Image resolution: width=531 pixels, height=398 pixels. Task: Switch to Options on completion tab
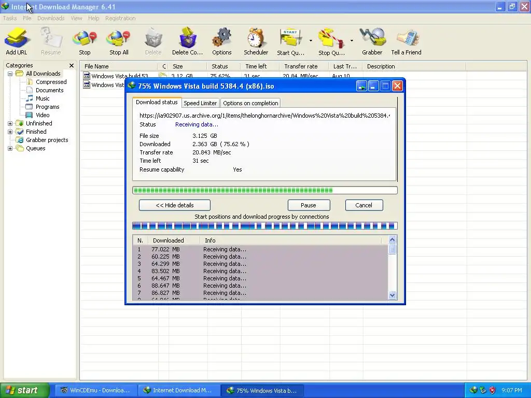[250, 103]
